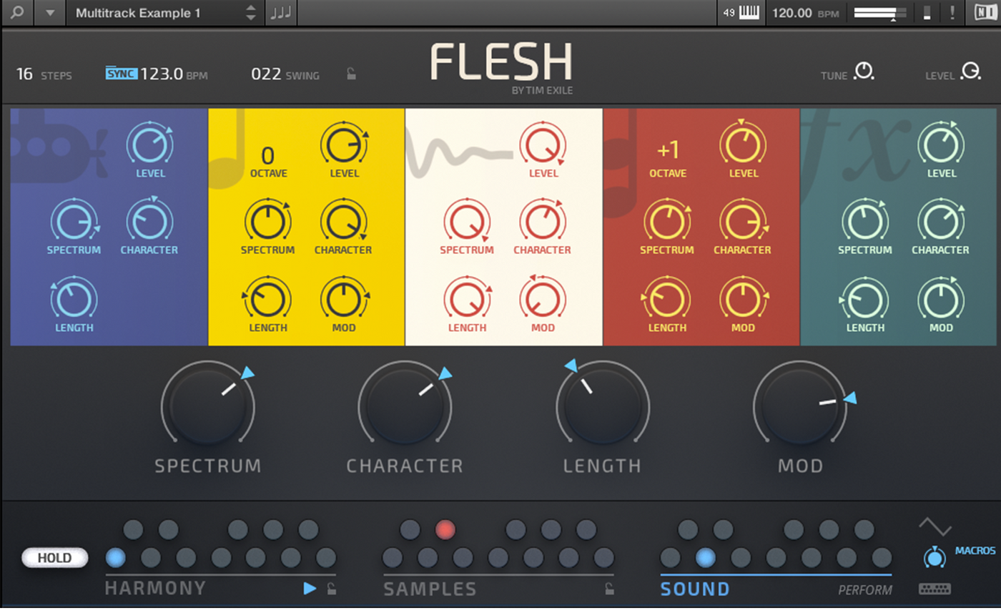The width and height of the screenshot is (1001, 613).
Task: Click the global TUNE knob
Action: point(864,72)
